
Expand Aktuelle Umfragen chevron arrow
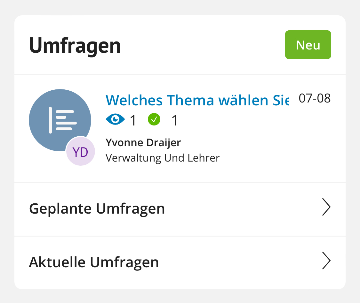coord(326,261)
